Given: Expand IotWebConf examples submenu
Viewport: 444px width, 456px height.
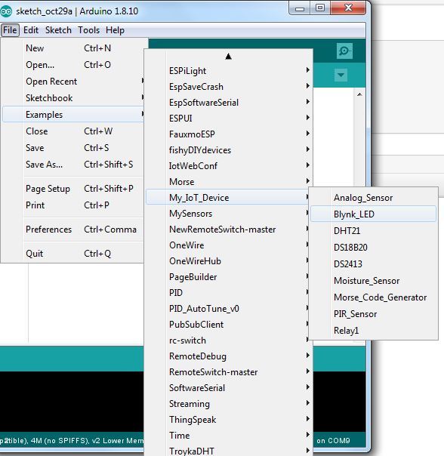Looking at the screenshot, I should click(x=228, y=166).
